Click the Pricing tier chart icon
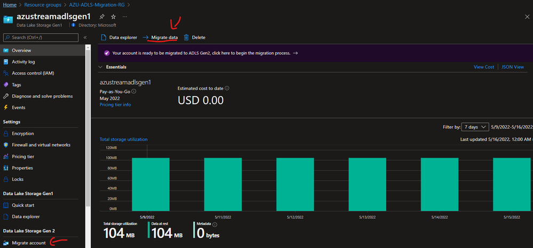This screenshot has width=533, height=248. pos(6,156)
